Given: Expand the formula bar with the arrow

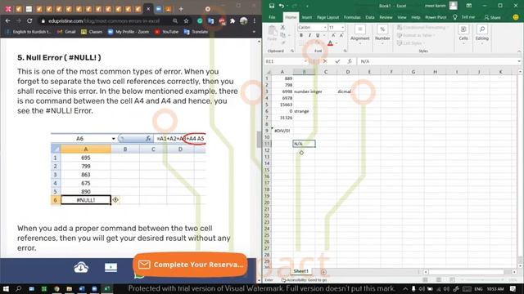Looking at the screenshot, I should click(x=518, y=61).
